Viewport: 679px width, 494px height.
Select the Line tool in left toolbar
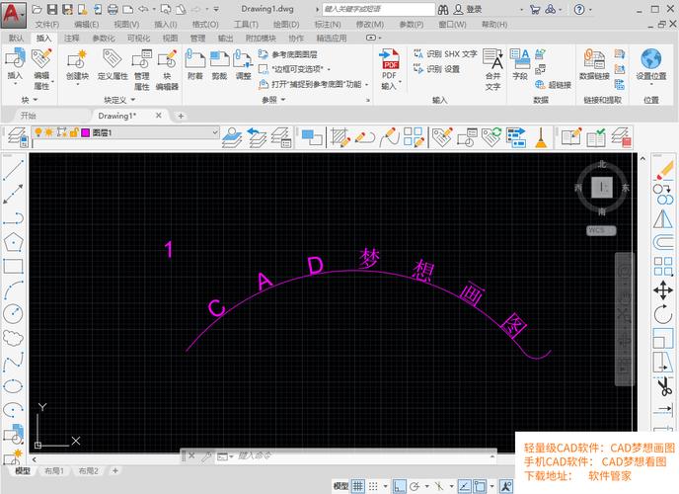[13, 171]
